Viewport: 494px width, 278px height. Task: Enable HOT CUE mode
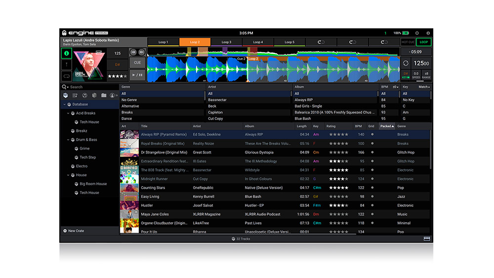408,42
